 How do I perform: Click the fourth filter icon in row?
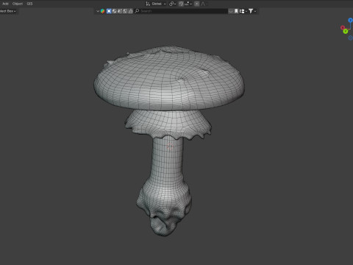(125, 11)
